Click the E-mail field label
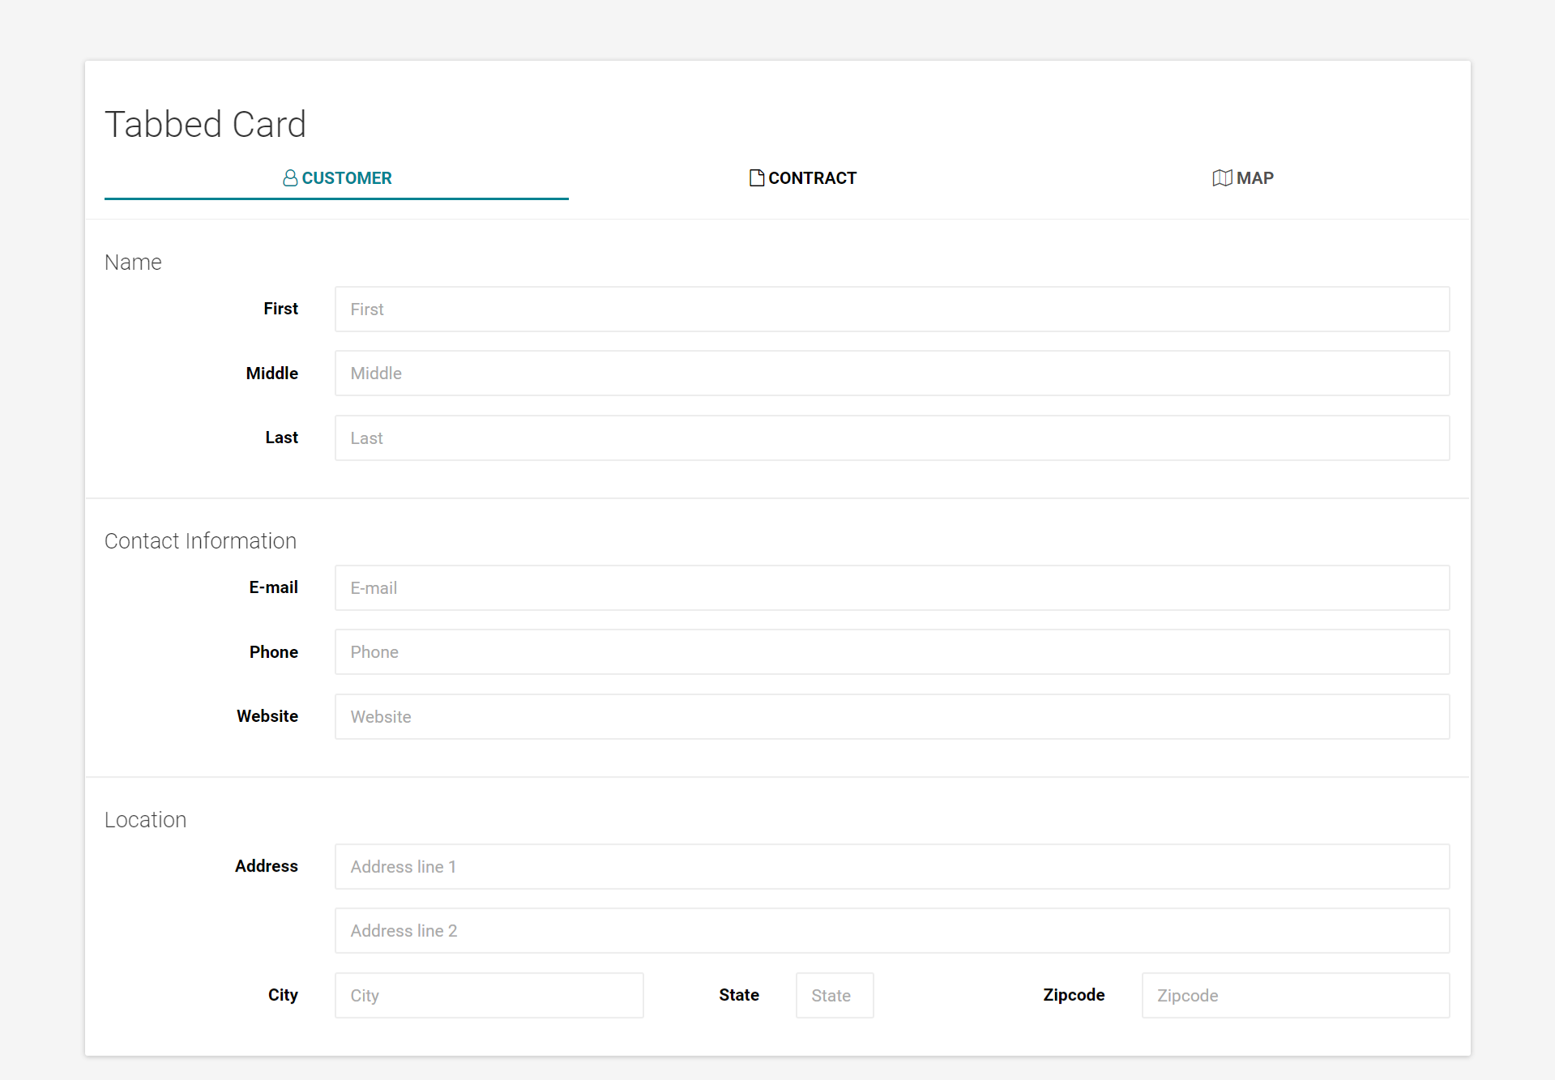This screenshot has width=1555, height=1080. pyautogui.click(x=273, y=587)
